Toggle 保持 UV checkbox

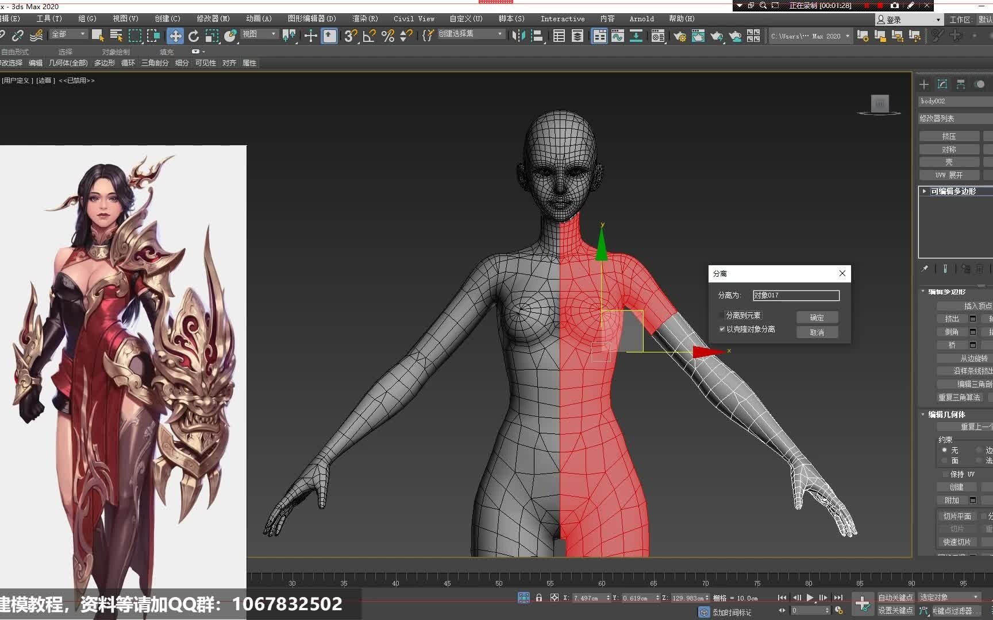point(945,474)
